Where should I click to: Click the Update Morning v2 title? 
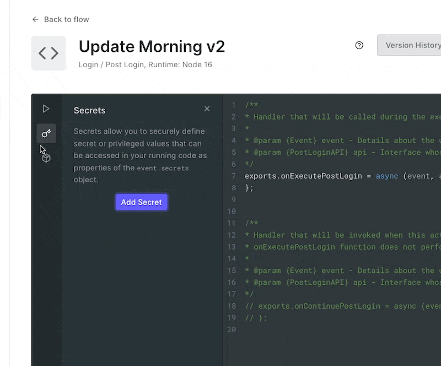pyautogui.click(x=152, y=46)
